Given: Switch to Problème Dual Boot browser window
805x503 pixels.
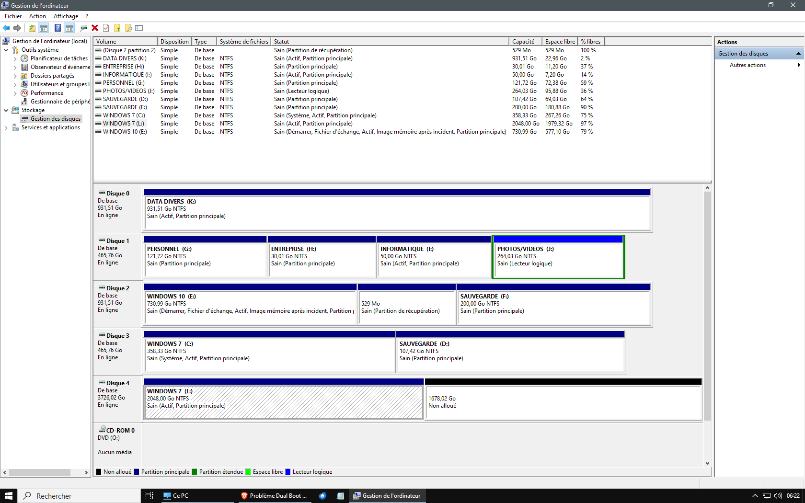Looking at the screenshot, I should (x=274, y=496).
